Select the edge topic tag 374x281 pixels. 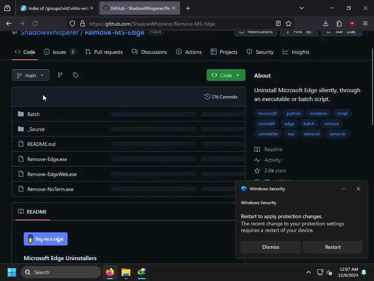coord(289,124)
